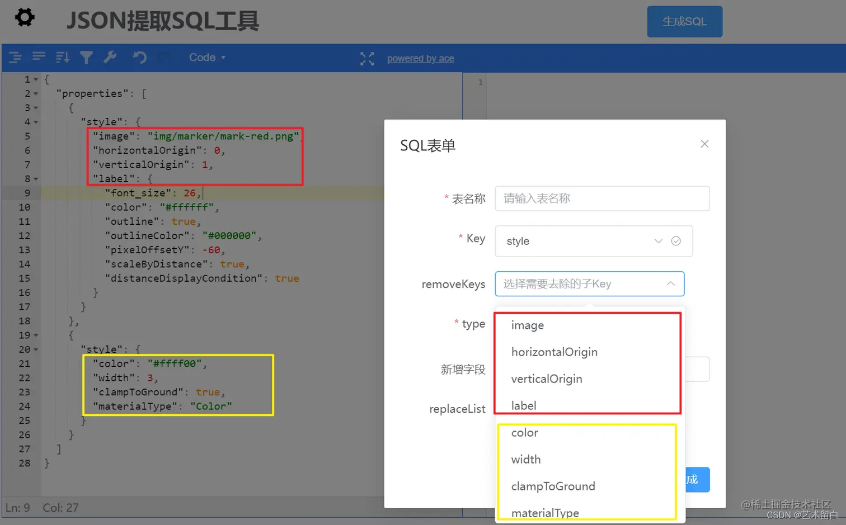Click the "properties" line in editor
This screenshot has height=525, width=846.
click(101, 93)
